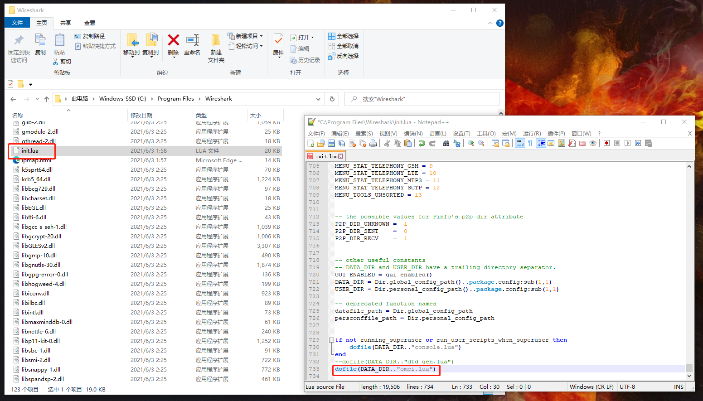The width and height of the screenshot is (703, 401).
Task: Click the Print icon in Notepad++
Action: [x=373, y=143]
